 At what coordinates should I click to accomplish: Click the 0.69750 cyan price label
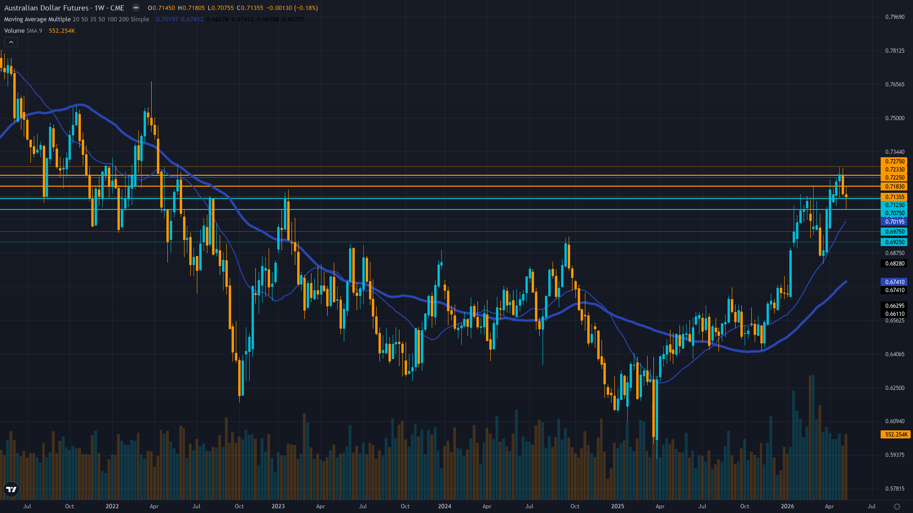pyautogui.click(x=894, y=232)
